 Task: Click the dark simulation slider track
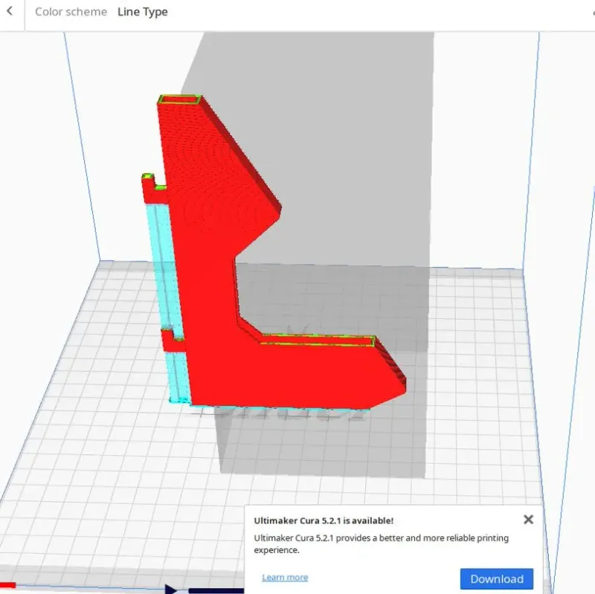[216, 591]
